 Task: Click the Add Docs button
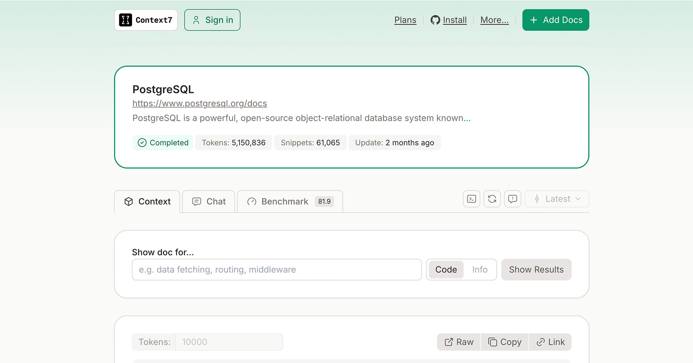click(555, 20)
